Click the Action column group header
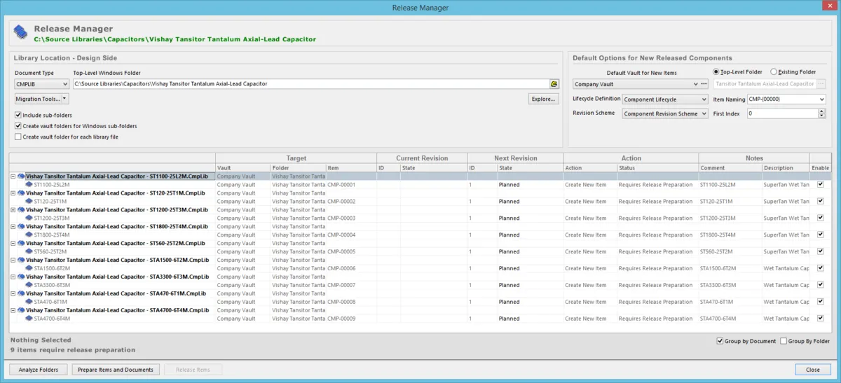The width and height of the screenshot is (841, 383). click(x=631, y=158)
